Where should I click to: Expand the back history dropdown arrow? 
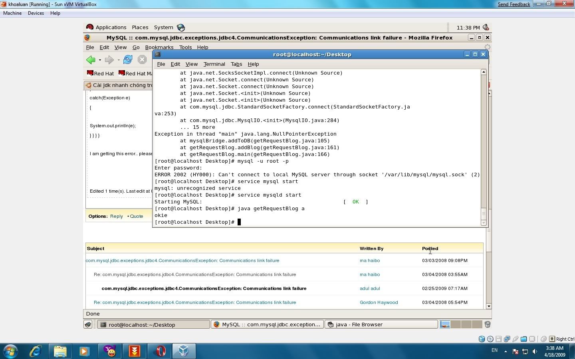click(100, 60)
